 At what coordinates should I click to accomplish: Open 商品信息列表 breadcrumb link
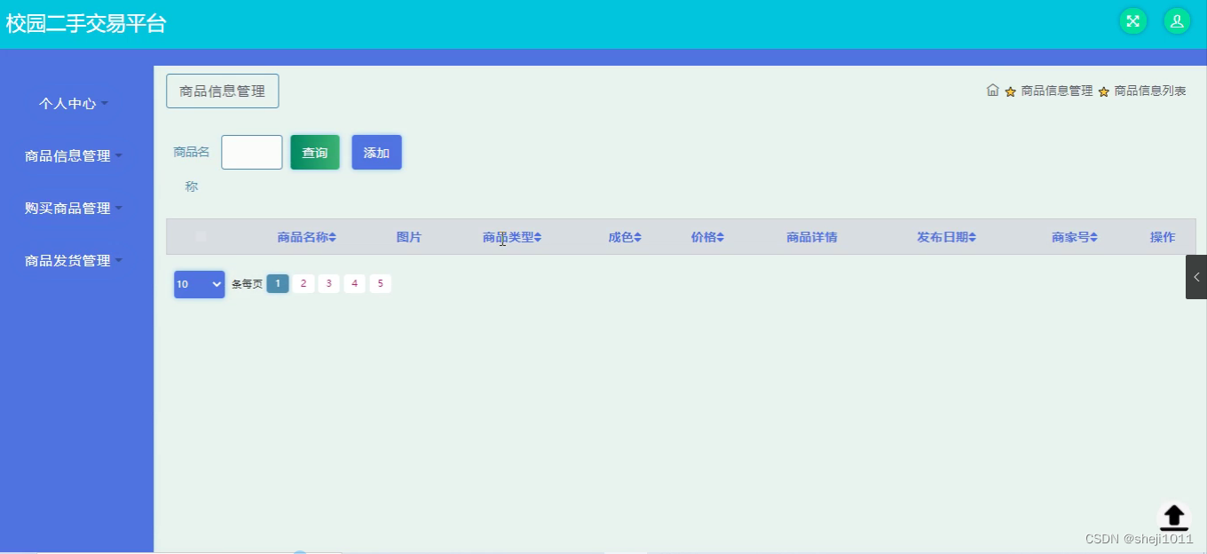(x=1150, y=91)
